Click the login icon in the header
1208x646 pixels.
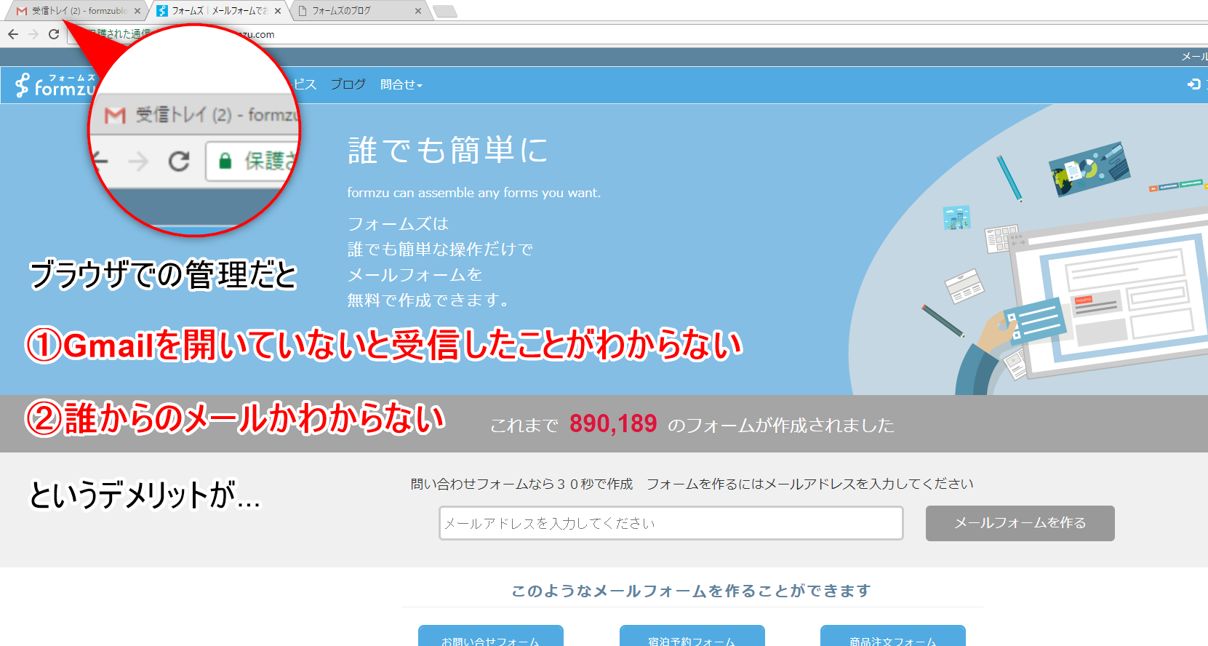click(1193, 84)
